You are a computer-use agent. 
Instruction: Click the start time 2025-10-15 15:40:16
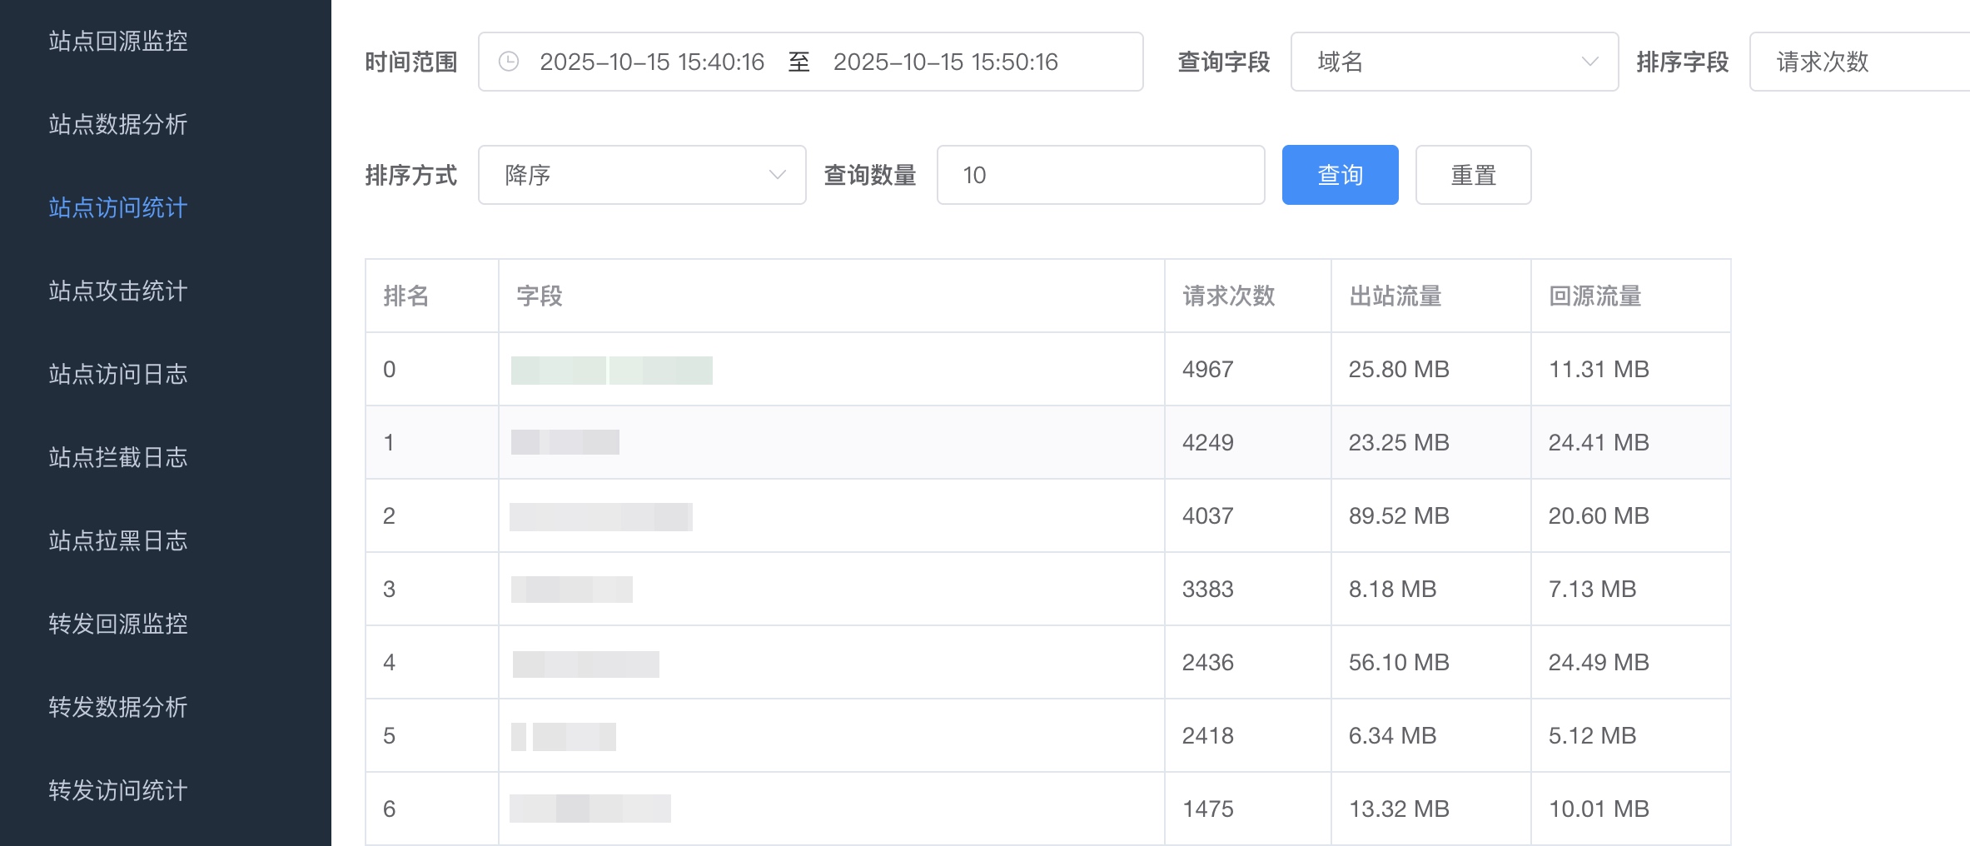[651, 62]
